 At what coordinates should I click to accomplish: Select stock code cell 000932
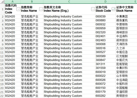[x=105, y=24]
